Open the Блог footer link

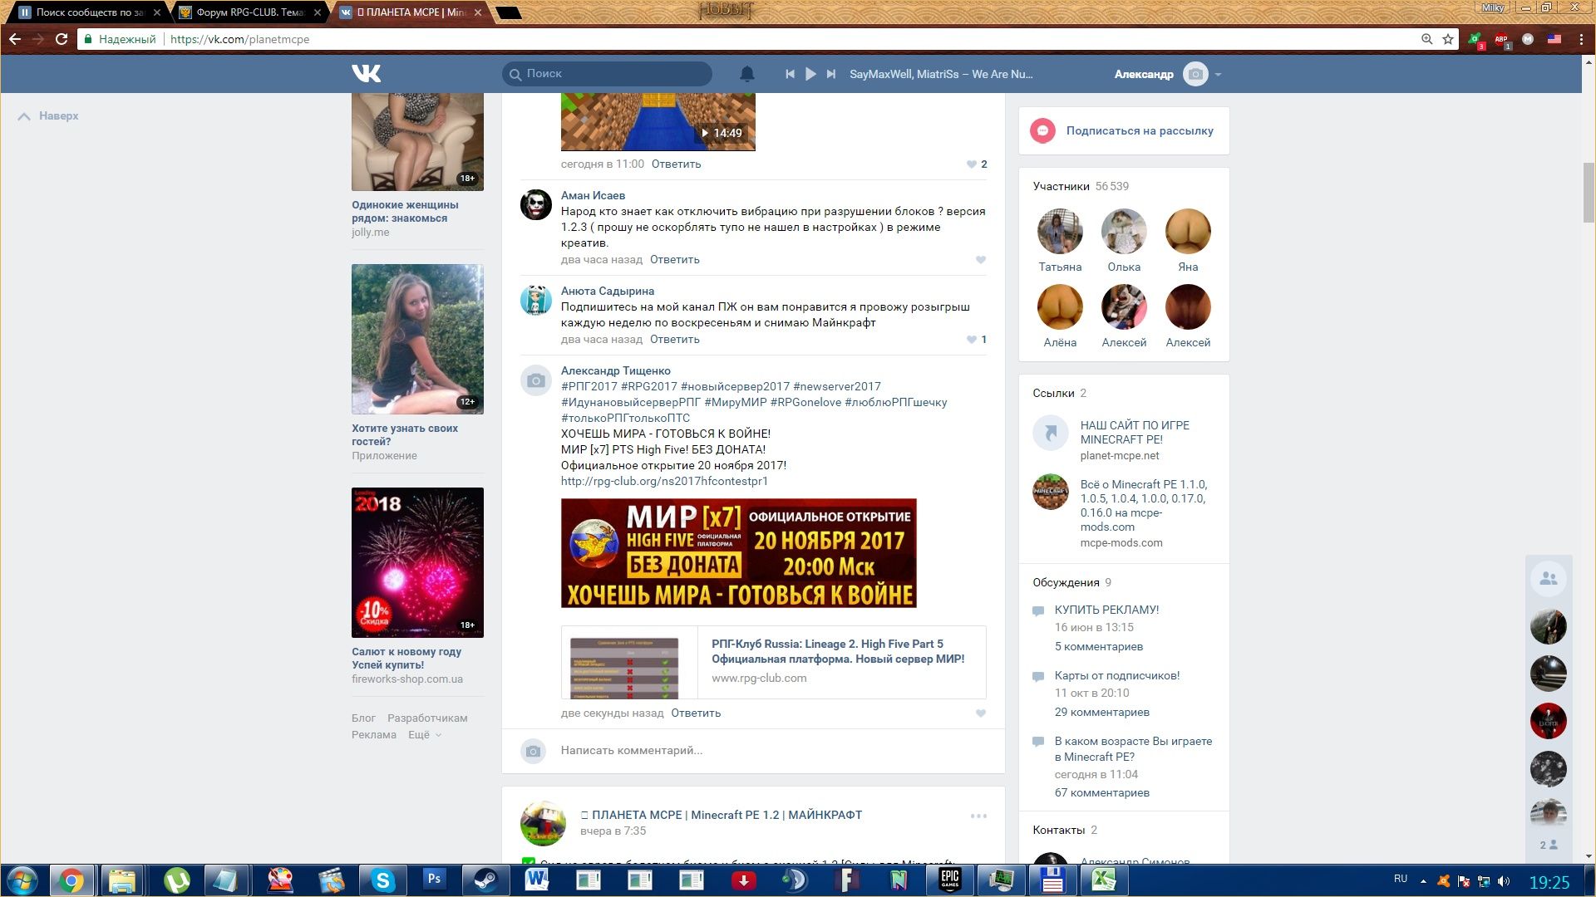363,718
